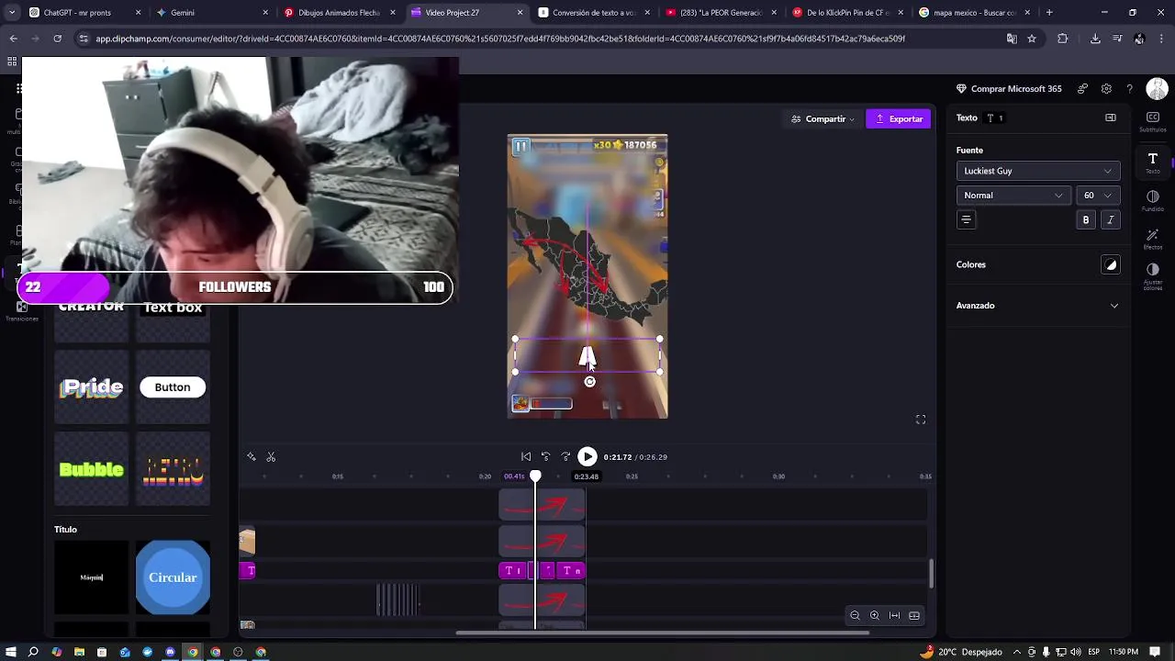Open taskbar search icon
This screenshot has height=661, width=1175.
(34, 652)
